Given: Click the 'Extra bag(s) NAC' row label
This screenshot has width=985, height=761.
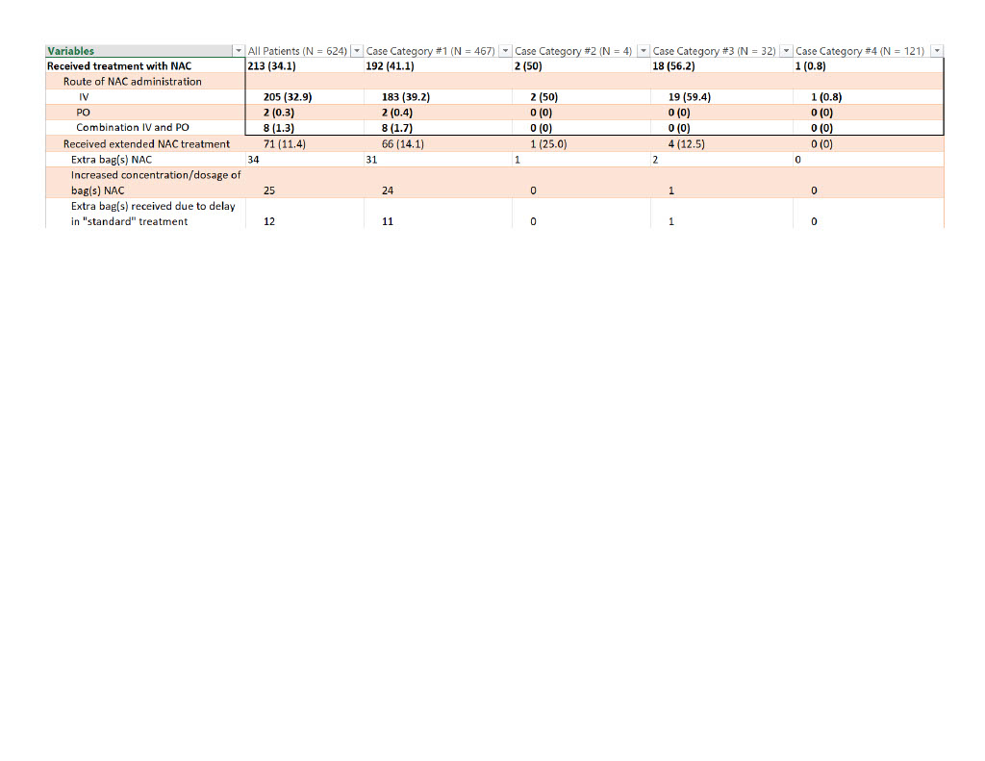Looking at the screenshot, I should click(112, 160).
